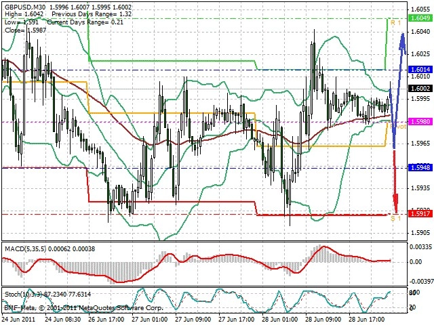The height and width of the screenshot is (325, 434).
Task: Click the blue 1.5948 price level label
Action: [x=420, y=167]
